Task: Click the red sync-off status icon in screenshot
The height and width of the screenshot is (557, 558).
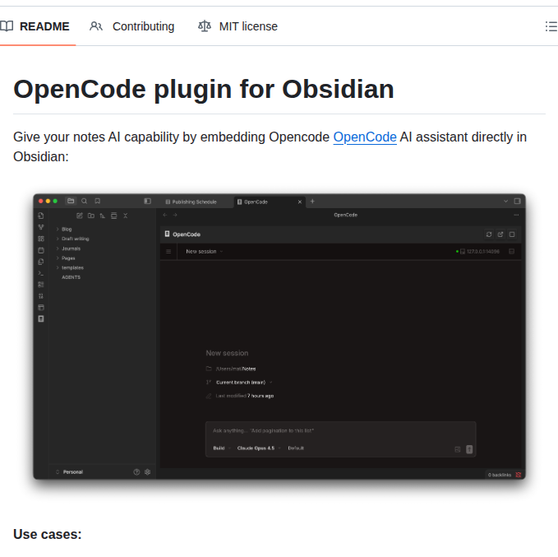Action: pos(519,475)
